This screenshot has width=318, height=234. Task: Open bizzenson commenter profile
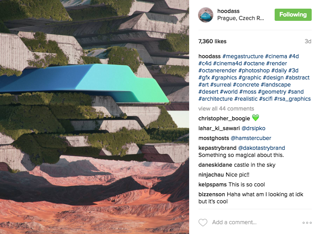tap(212, 194)
